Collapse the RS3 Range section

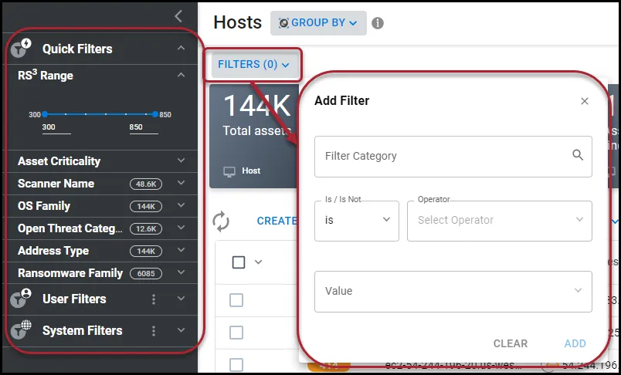pyautogui.click(x=181, y=75)
